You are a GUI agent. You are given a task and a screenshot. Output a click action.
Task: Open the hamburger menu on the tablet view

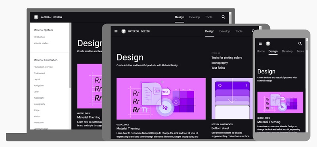click(116, 31)
